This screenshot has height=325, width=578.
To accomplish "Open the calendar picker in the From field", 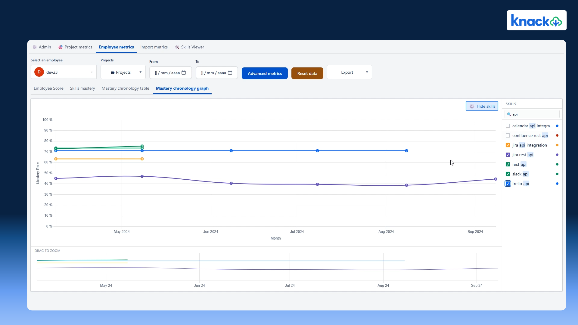I will tap(184, 73).
